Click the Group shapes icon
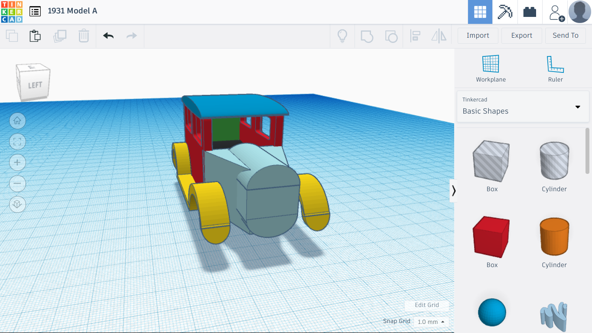 click(x=367, y=36)
